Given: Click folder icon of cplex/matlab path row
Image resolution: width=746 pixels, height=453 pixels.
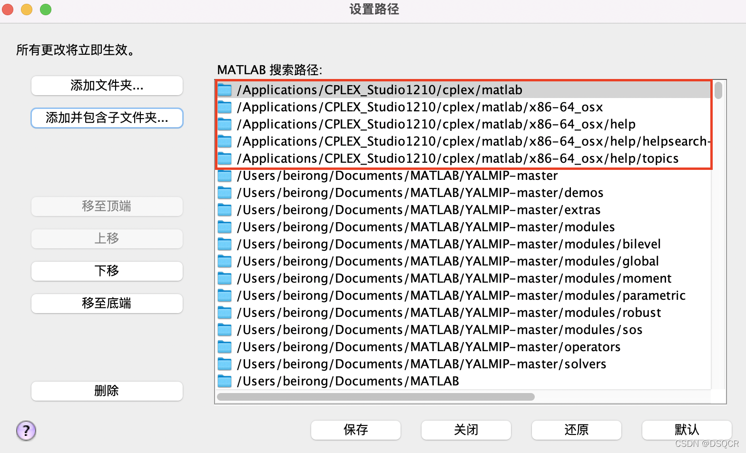Looking at the screenshot, I should [x=225, y=90].
